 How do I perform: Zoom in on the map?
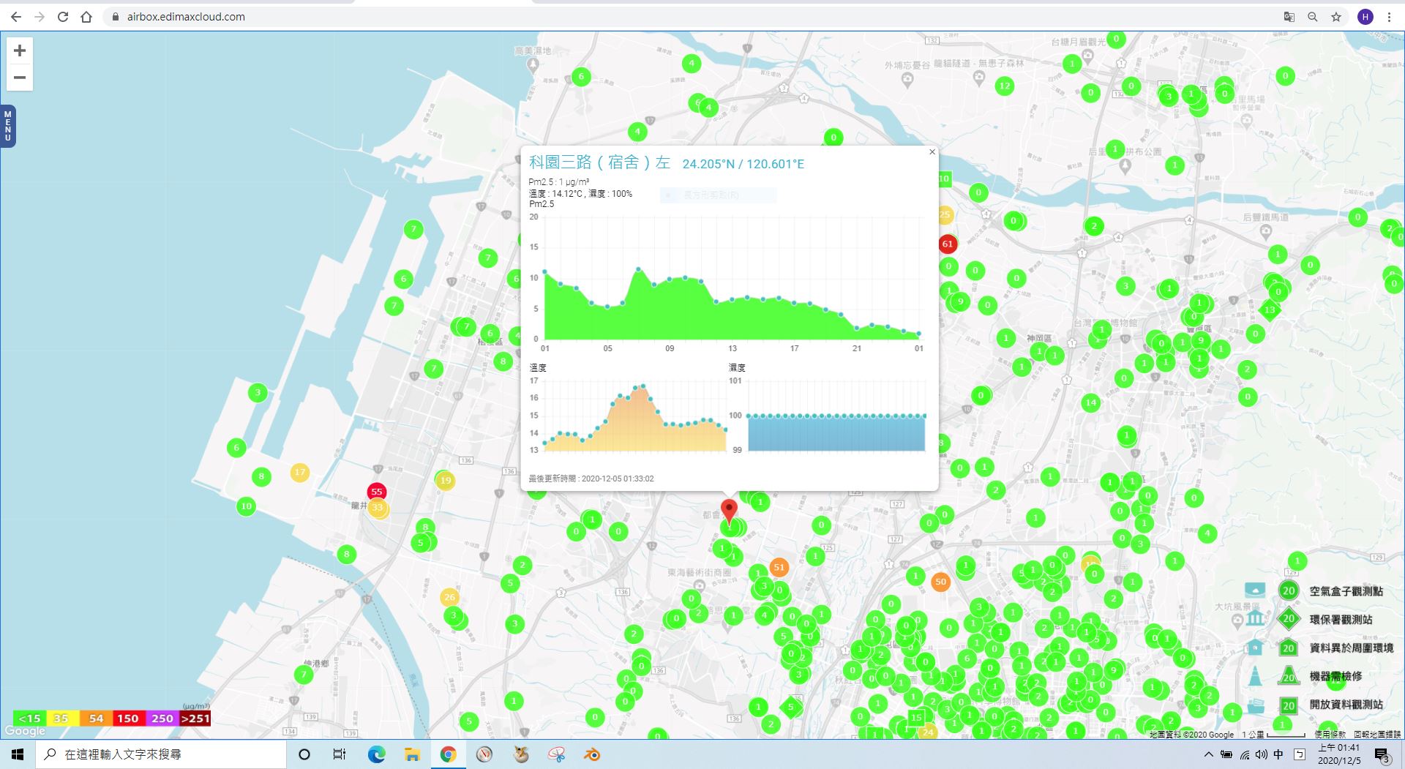(20, 50)
